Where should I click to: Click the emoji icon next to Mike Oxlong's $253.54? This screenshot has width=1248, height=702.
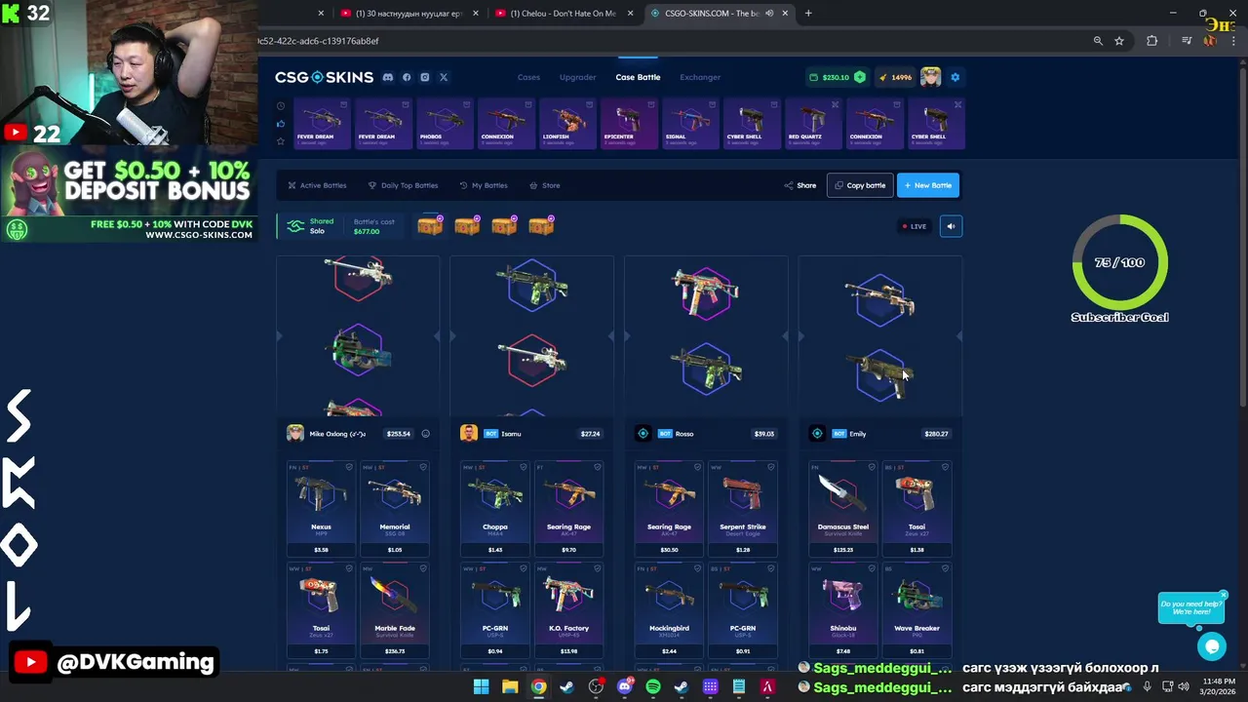[x=425, y=434]
